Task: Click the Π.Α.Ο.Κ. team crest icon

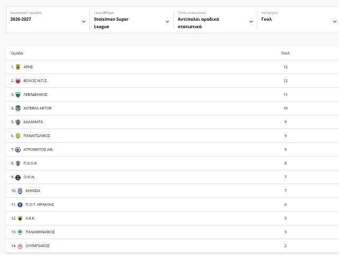Action: point(18,163)
